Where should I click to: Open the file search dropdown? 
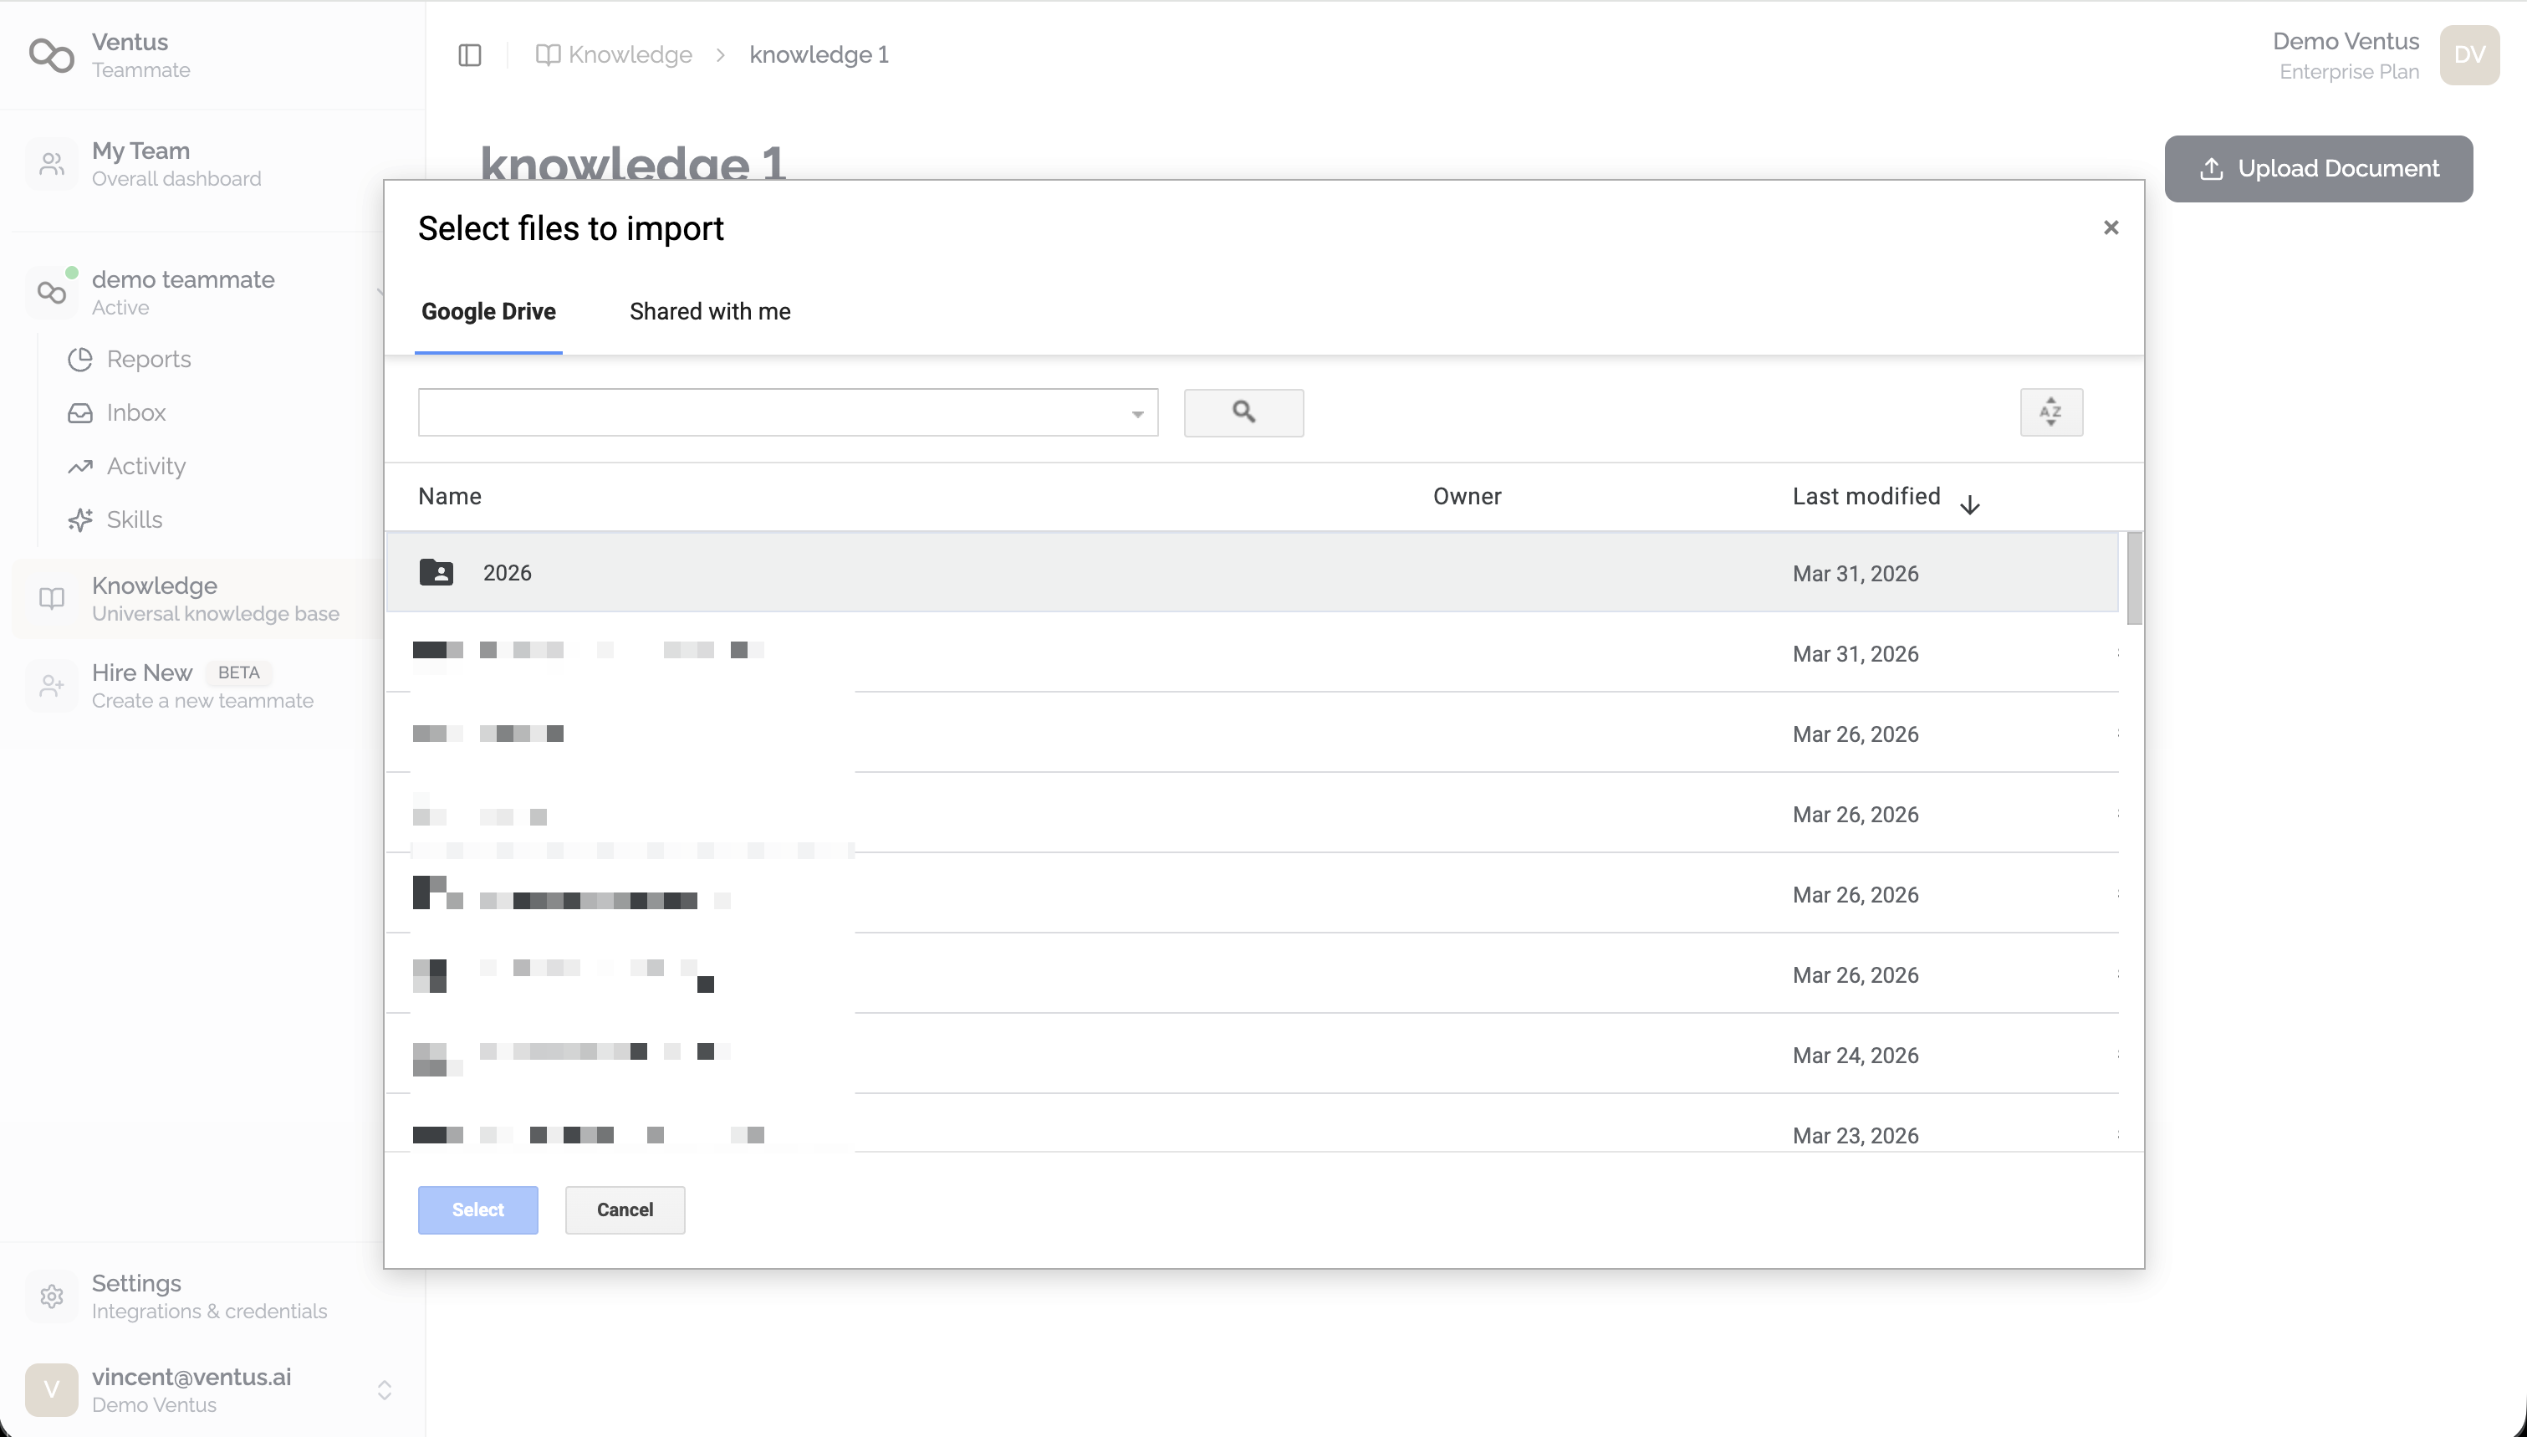tap(1136, 412)
